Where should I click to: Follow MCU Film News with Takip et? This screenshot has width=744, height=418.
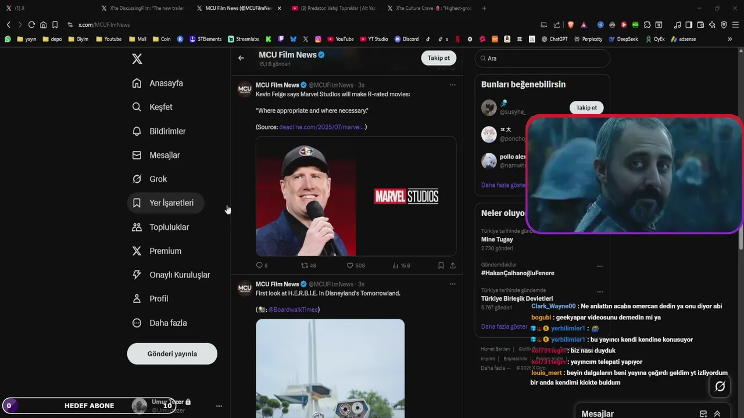(439, 58)
